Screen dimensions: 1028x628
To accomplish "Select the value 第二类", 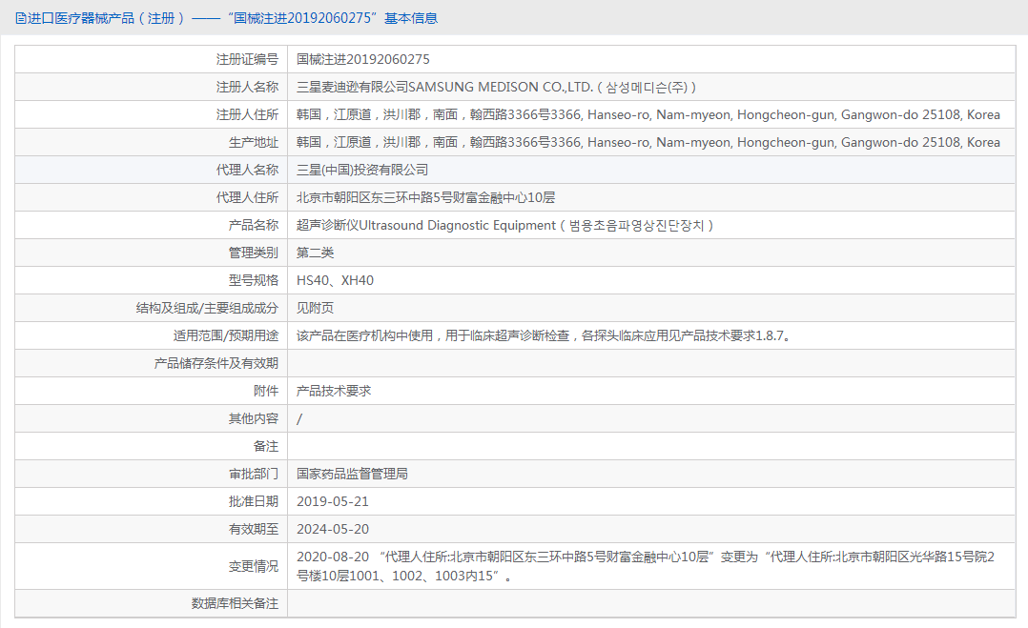I will coord(316,253).
